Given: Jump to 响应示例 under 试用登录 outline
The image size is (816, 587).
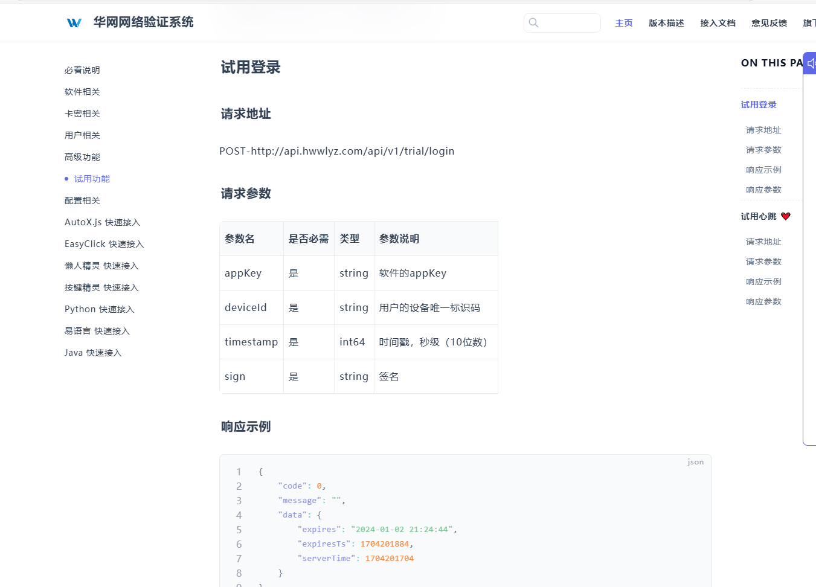Looking at the screenshot, I should point(763,170).
